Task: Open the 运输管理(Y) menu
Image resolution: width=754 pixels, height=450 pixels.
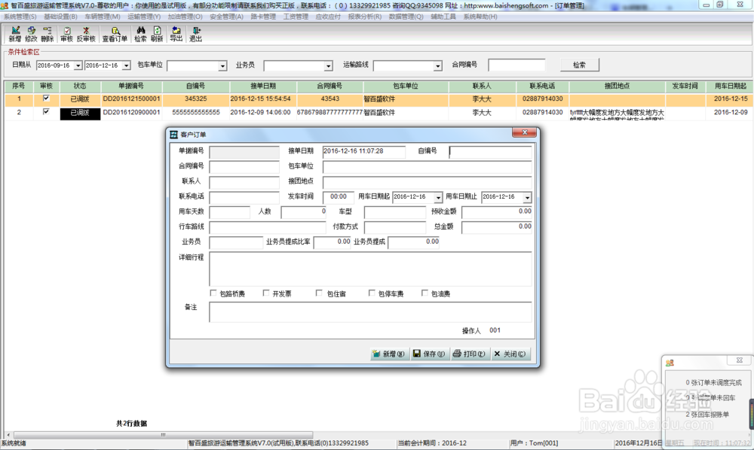Action: coord(144,17)
